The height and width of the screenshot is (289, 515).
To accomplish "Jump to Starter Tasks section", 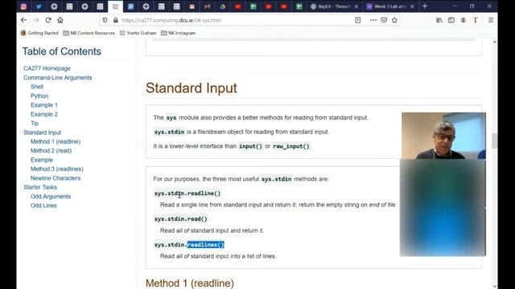I will (x=40, y=187).
